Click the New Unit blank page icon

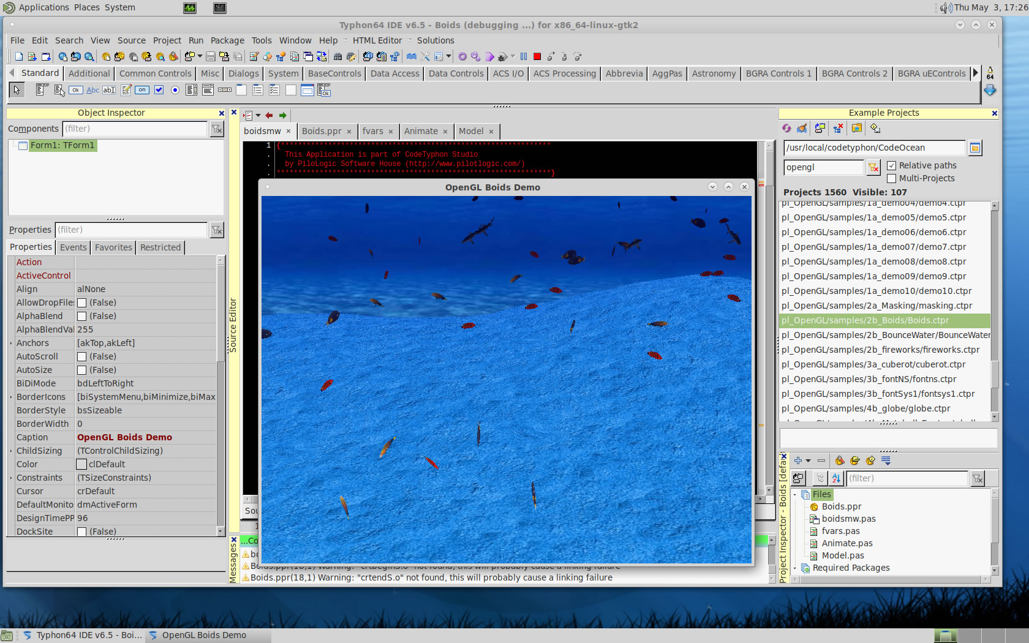click(19, 56)
